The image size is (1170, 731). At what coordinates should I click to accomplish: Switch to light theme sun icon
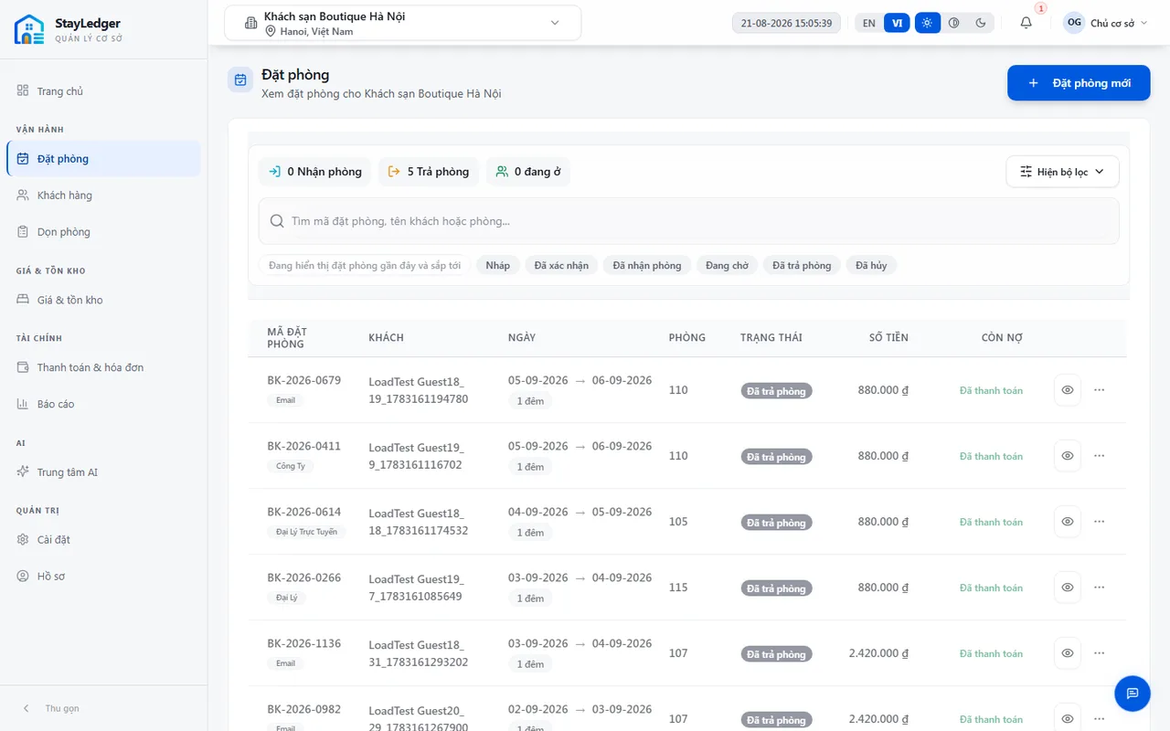pyautogui.click(x=927, y=23)
